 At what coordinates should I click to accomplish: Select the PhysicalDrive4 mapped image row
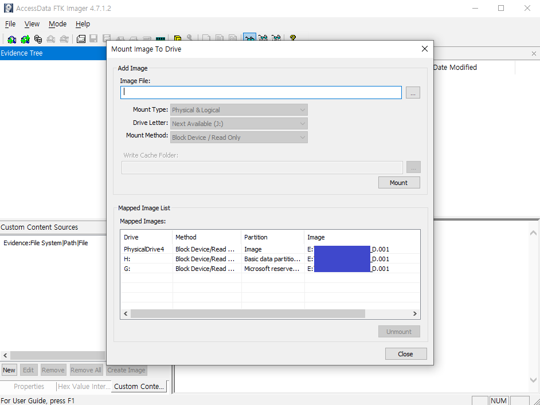pyautogui.click(x=270, y=249)
